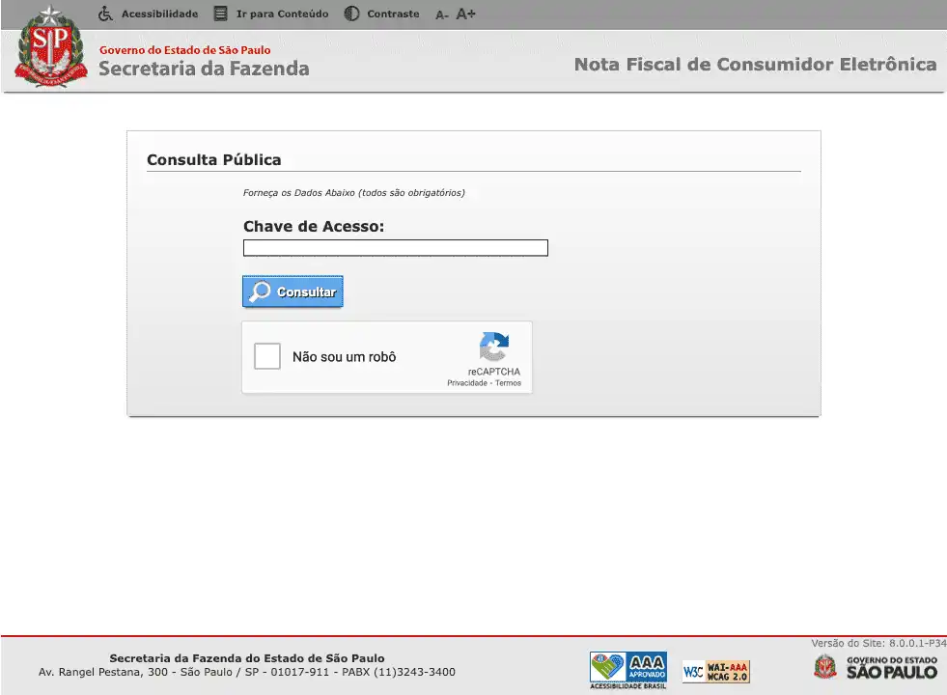Click the reCAPTCHA logo icon
This screenshot has width=947, height=695.
tap(493, 347)
